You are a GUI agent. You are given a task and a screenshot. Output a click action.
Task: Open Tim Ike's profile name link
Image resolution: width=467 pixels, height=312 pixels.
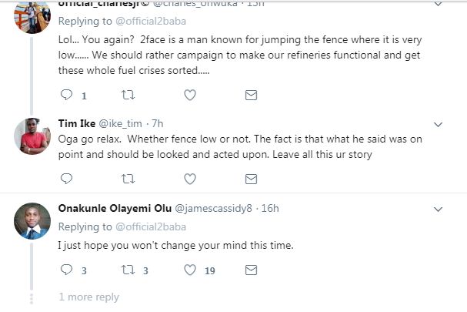coord(77,123)
